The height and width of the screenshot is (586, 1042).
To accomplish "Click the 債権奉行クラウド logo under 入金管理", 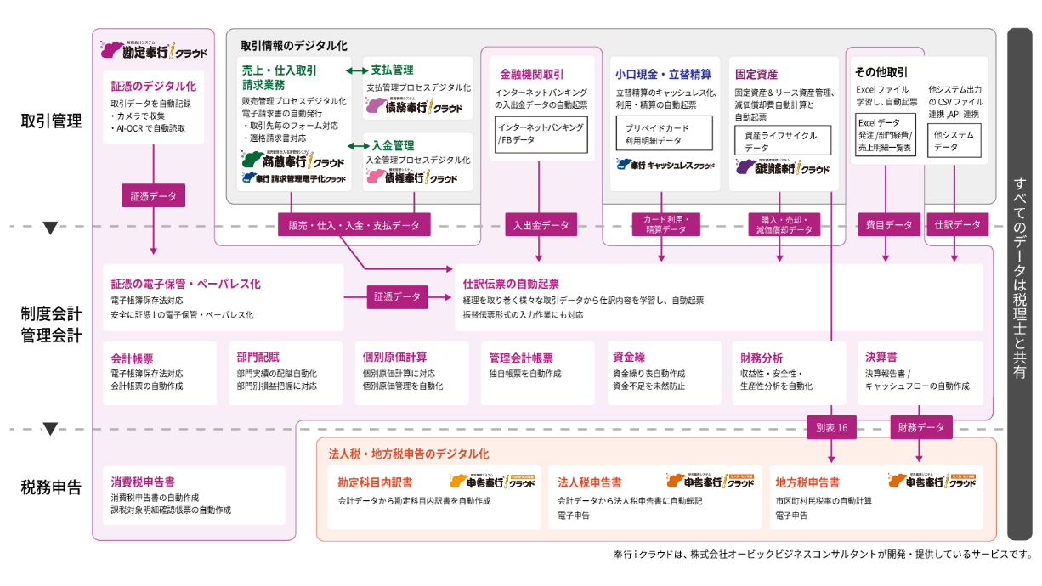I will (412, 176).
